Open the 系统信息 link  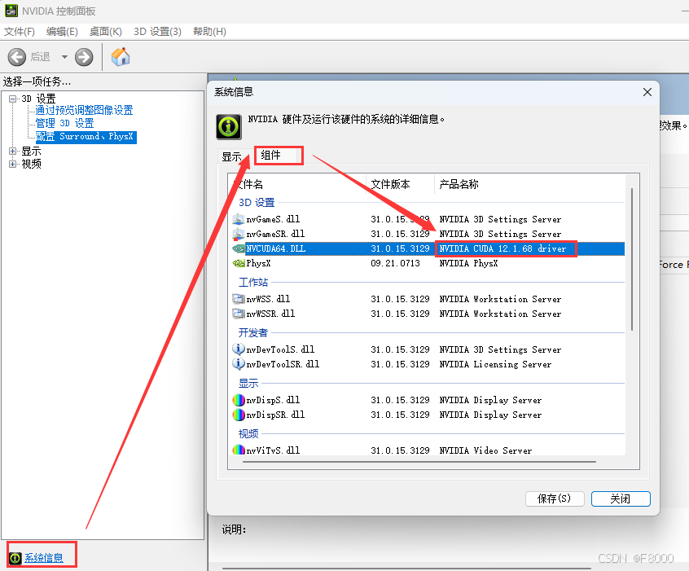[43, 558]
